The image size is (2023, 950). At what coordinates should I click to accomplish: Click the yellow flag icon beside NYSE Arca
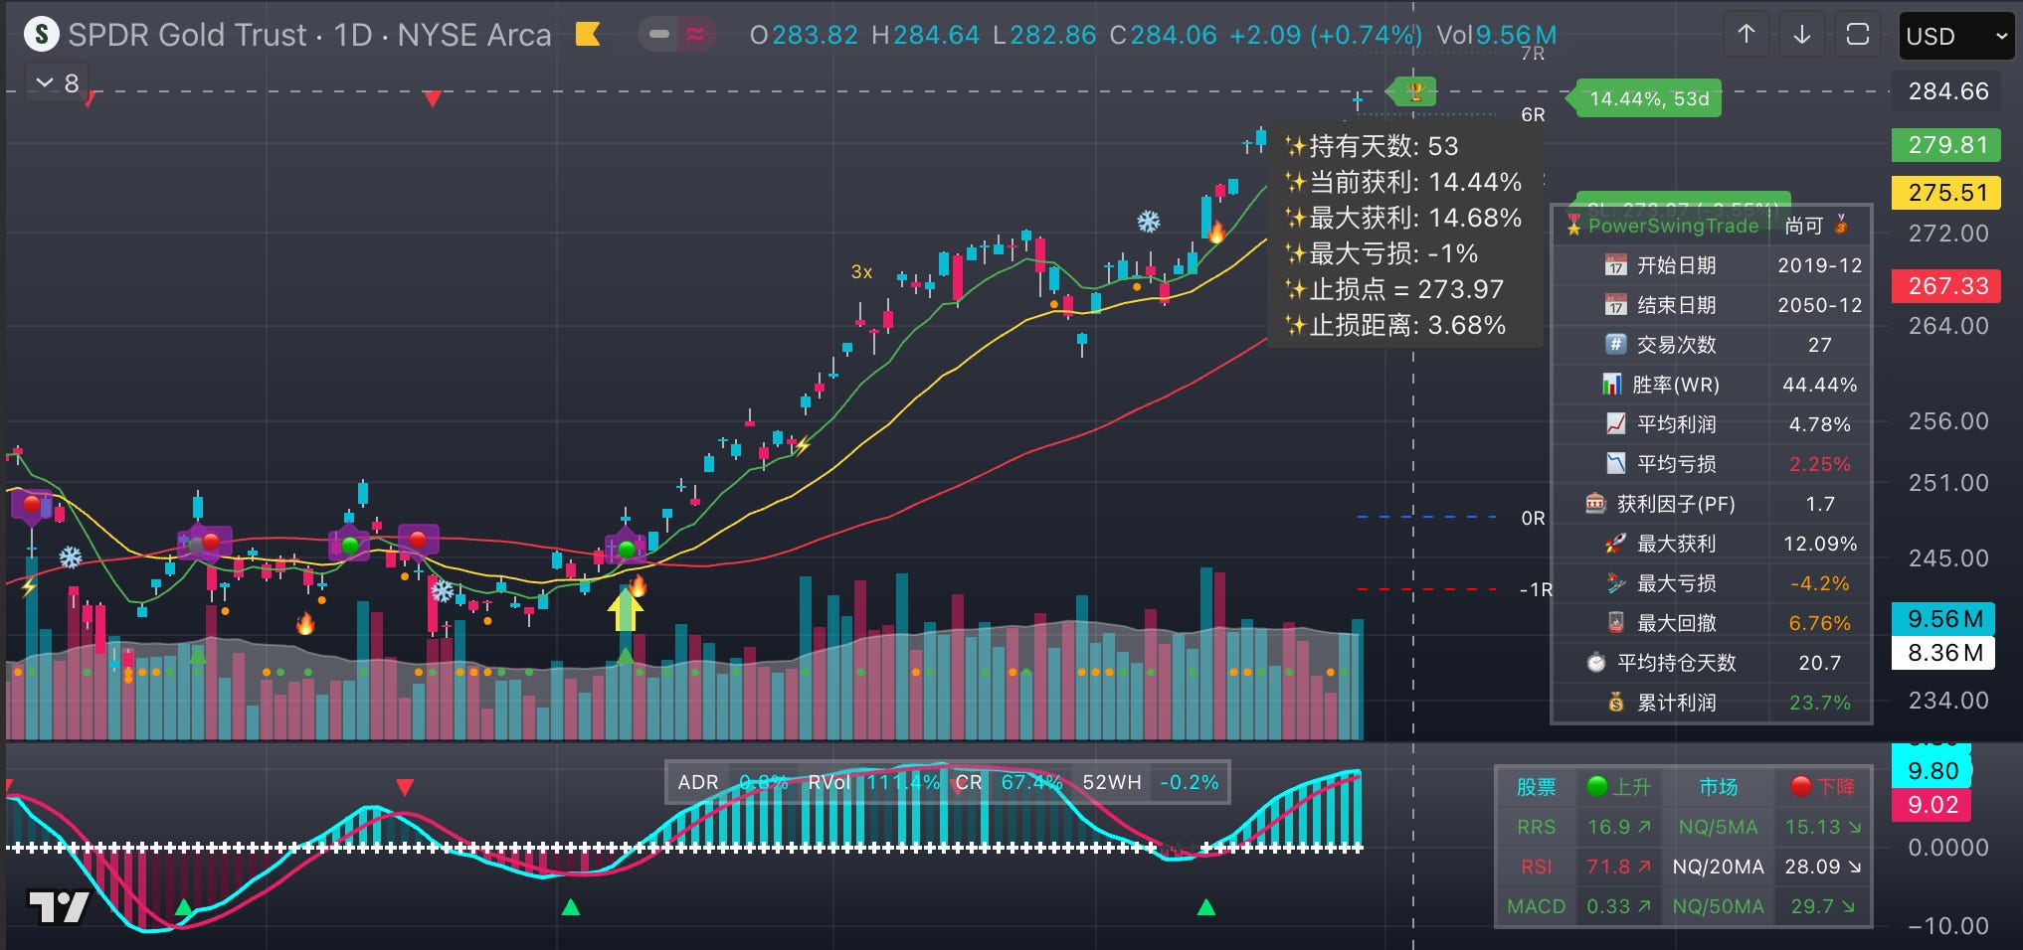pos(588,35)
